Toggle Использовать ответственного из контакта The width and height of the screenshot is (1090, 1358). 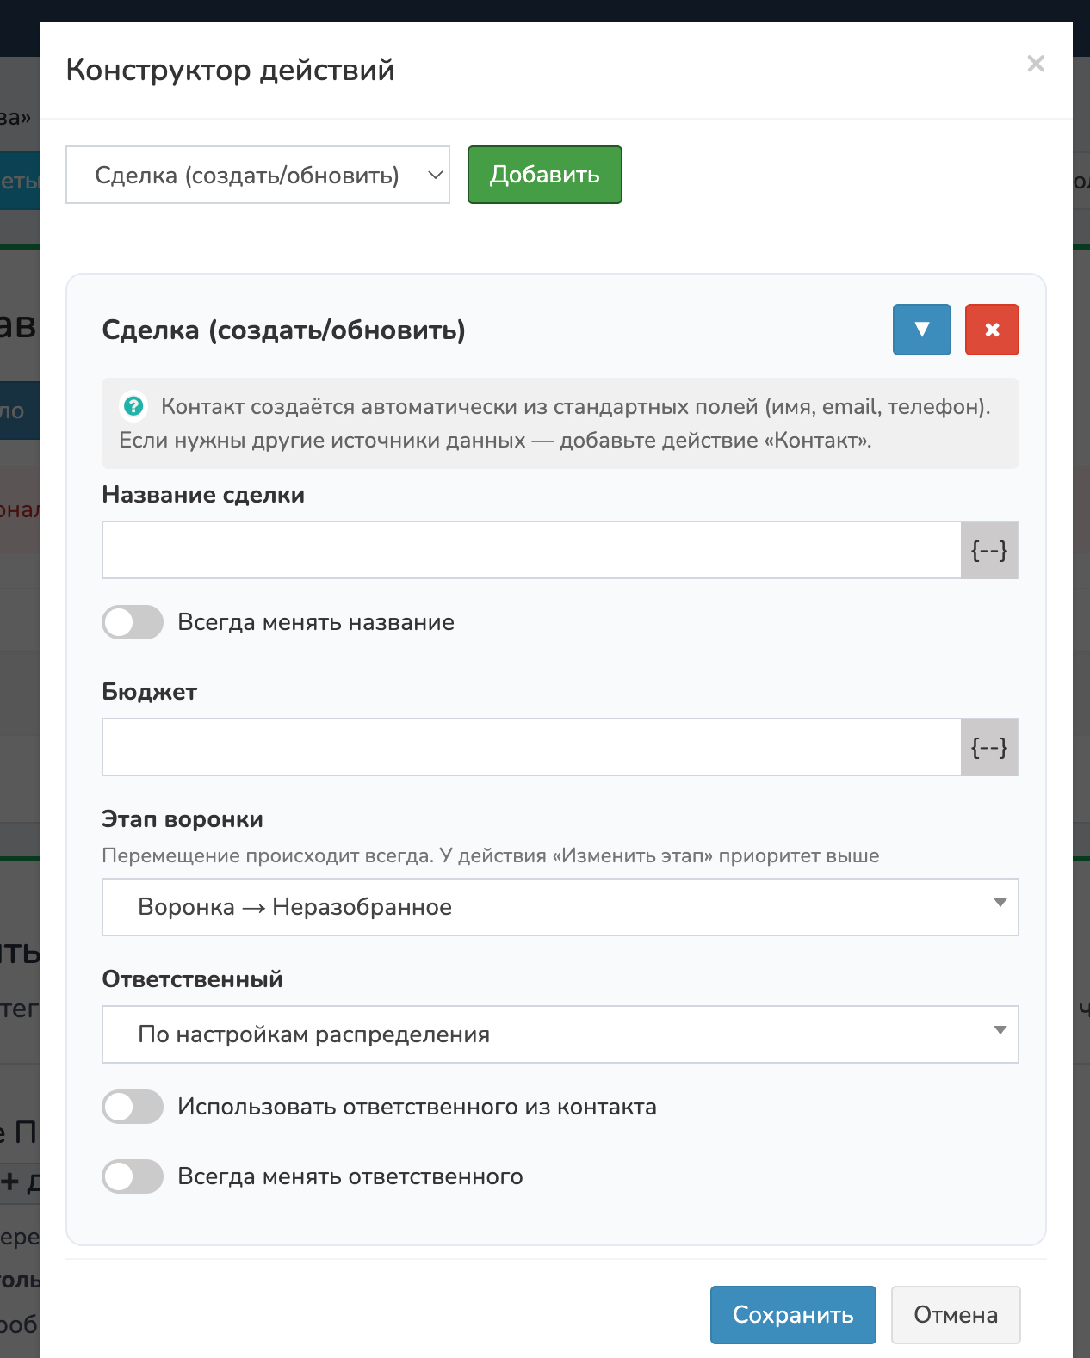tap(133, 1107)
